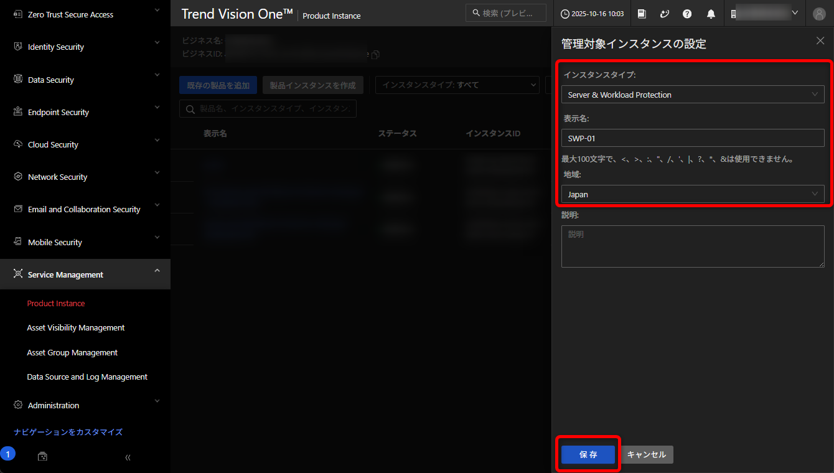Collapse the Service Management chevron
The width and height of the screenshot is (834, 473).
pos(157,270)
